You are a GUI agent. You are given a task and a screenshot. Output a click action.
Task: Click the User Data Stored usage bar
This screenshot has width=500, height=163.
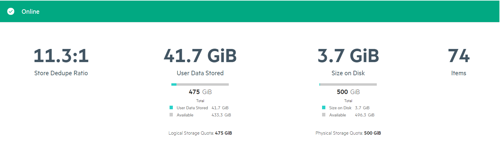click(200, 84)
